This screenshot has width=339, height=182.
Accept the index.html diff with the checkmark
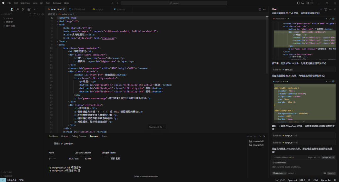pos(330,19)
